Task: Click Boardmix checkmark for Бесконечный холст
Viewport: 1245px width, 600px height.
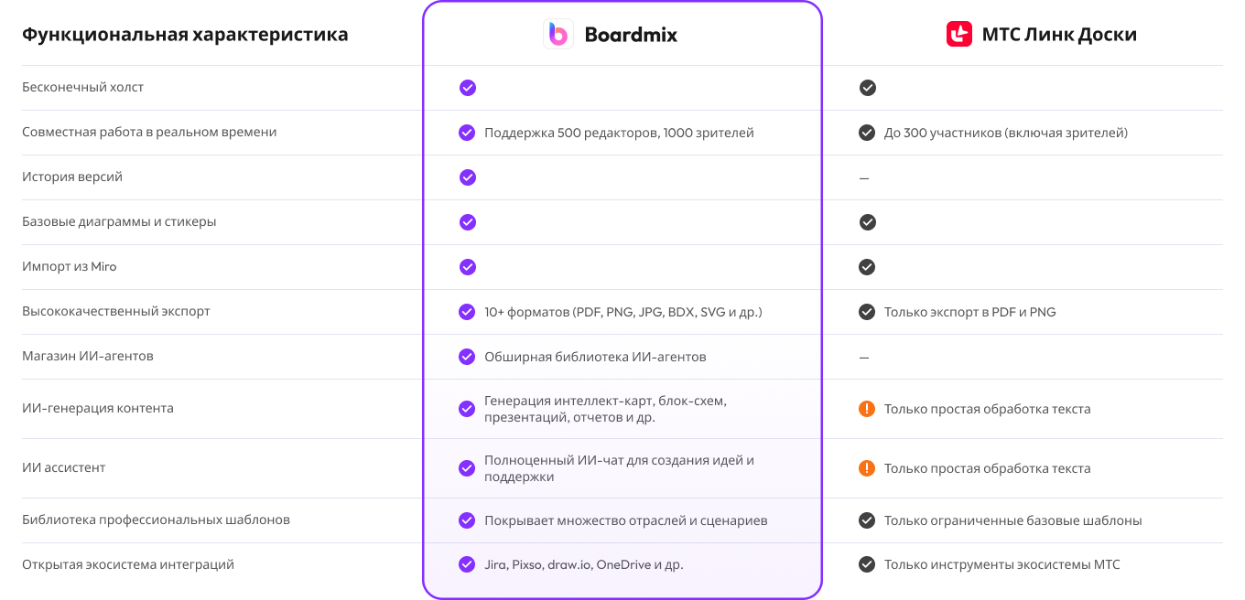Action: 467,88
